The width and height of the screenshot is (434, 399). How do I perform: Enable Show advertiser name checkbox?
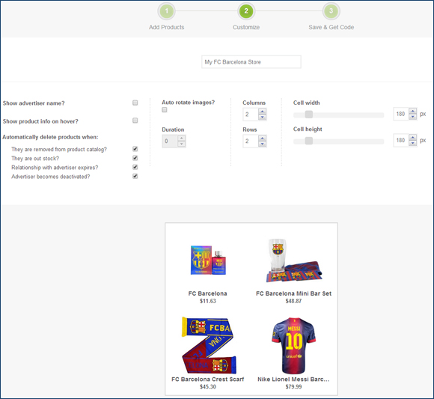pyautogui.click(x=135, y=103)
